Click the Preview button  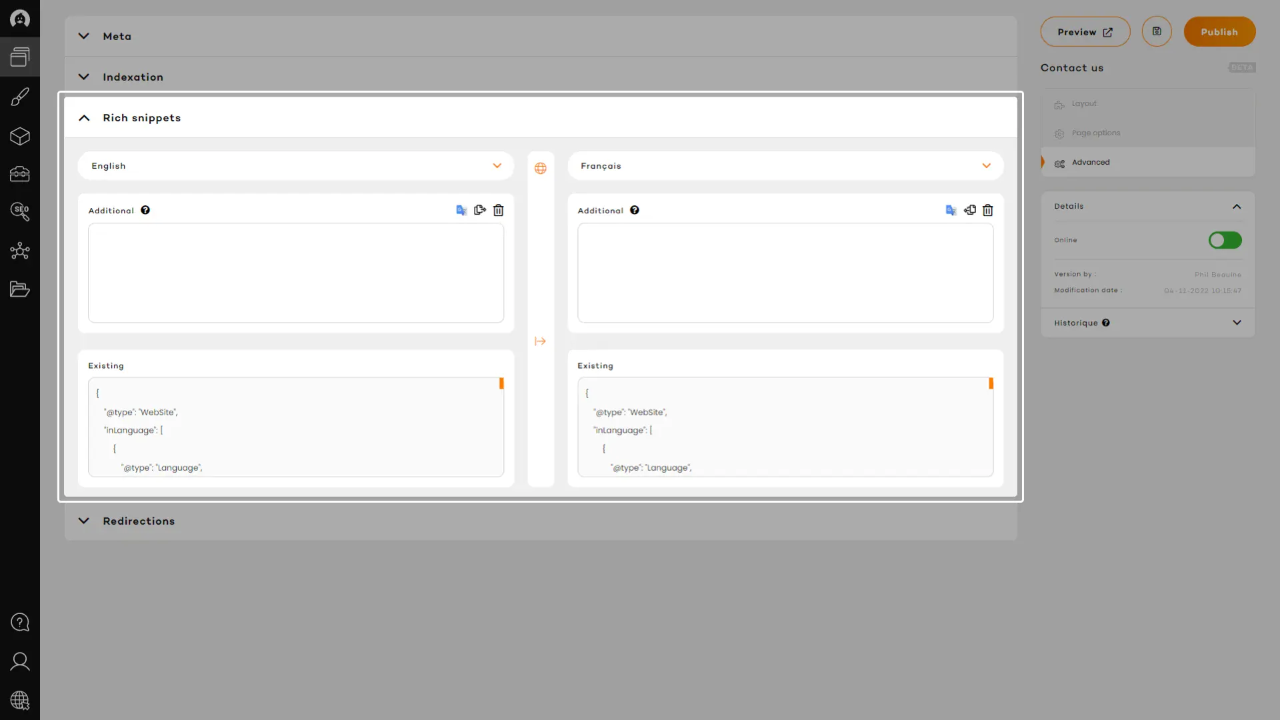[x=1085, y=32]
